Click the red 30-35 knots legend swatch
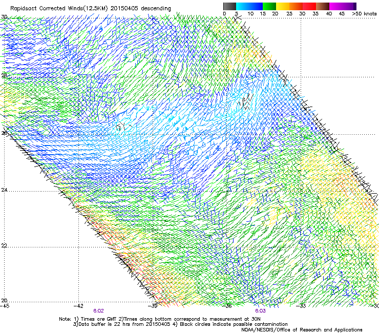379x333 pixels. click(x=309, y=6)
